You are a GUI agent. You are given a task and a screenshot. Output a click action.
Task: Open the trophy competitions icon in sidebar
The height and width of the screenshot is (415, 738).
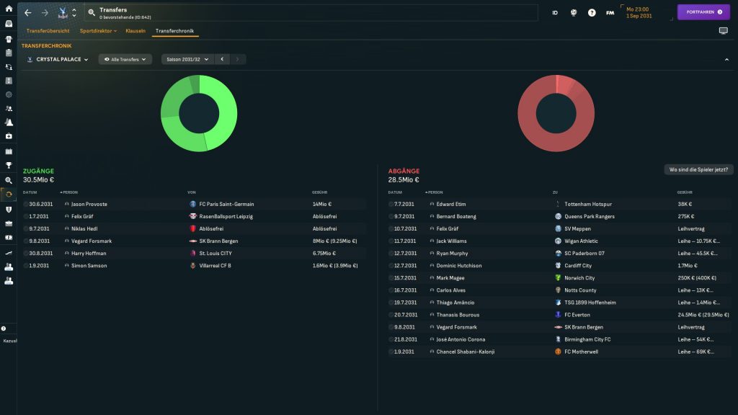[9, 165]
